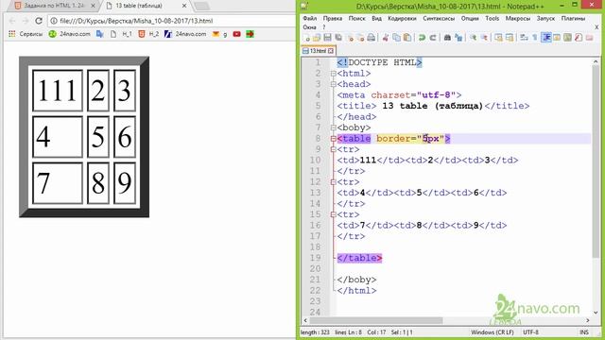This screenshot has width=605, height=340.
Task: Click the Open file folder icon
Action: click(x=317, y=38)
